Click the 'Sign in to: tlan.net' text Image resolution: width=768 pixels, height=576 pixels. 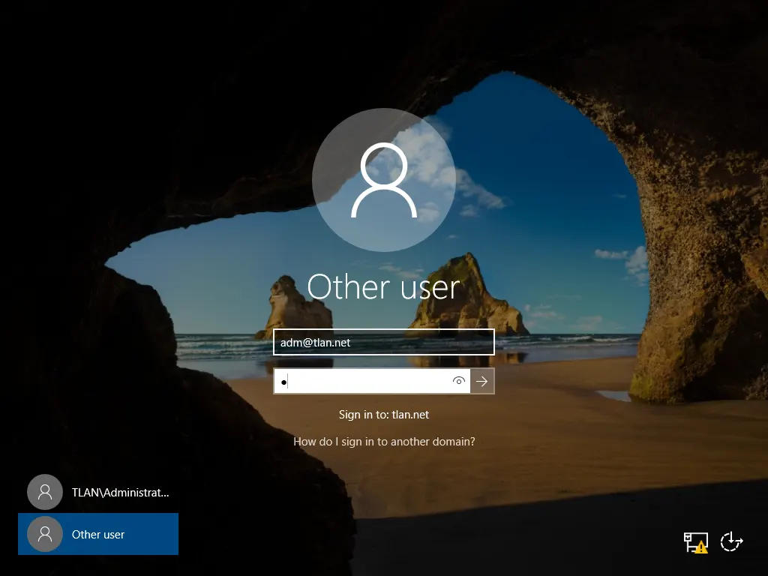[384, 415]
